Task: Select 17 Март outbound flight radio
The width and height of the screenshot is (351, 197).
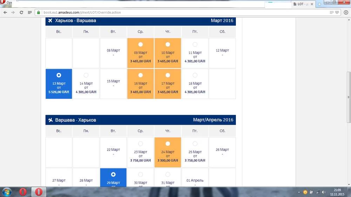Action: pos(168,75)
